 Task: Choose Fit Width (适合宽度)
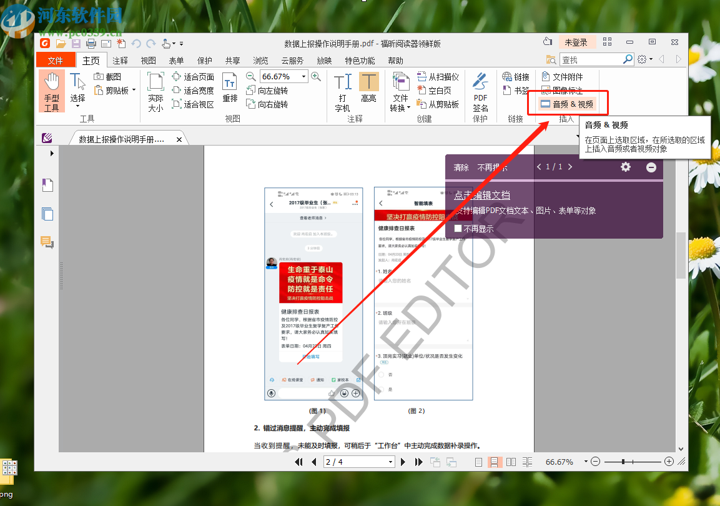point(193,91)
